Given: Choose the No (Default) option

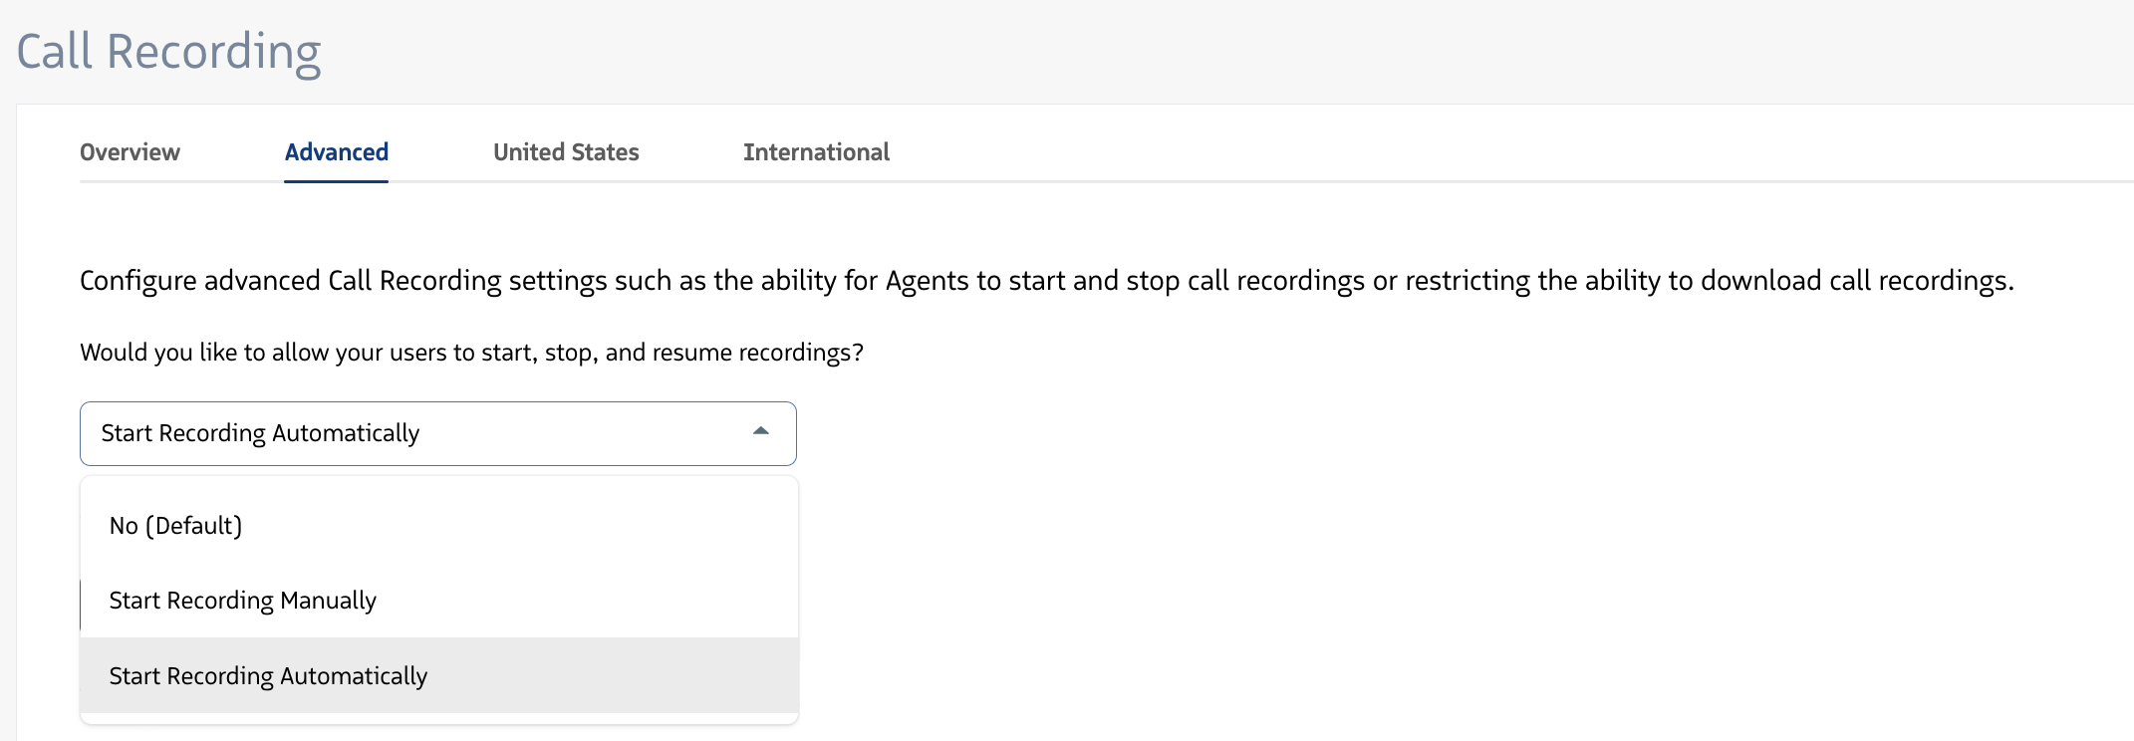Looking at the screenshot, I should [176, 526].
